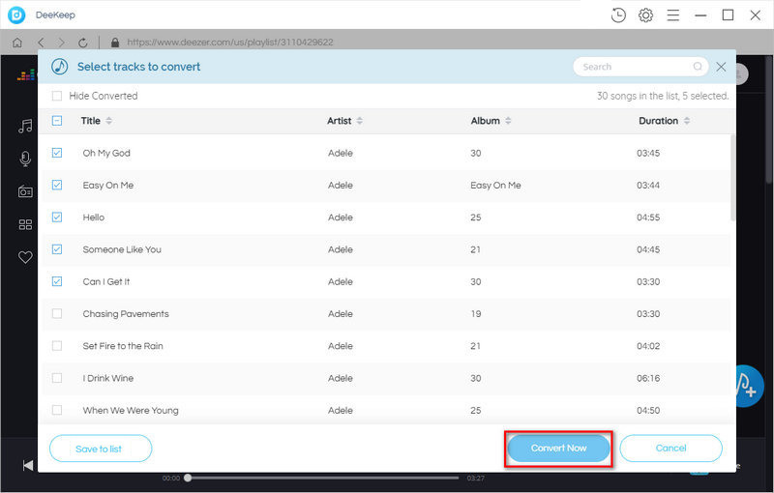Go to the browser home icon
The image size is (774, 493).
pos(17,43)
